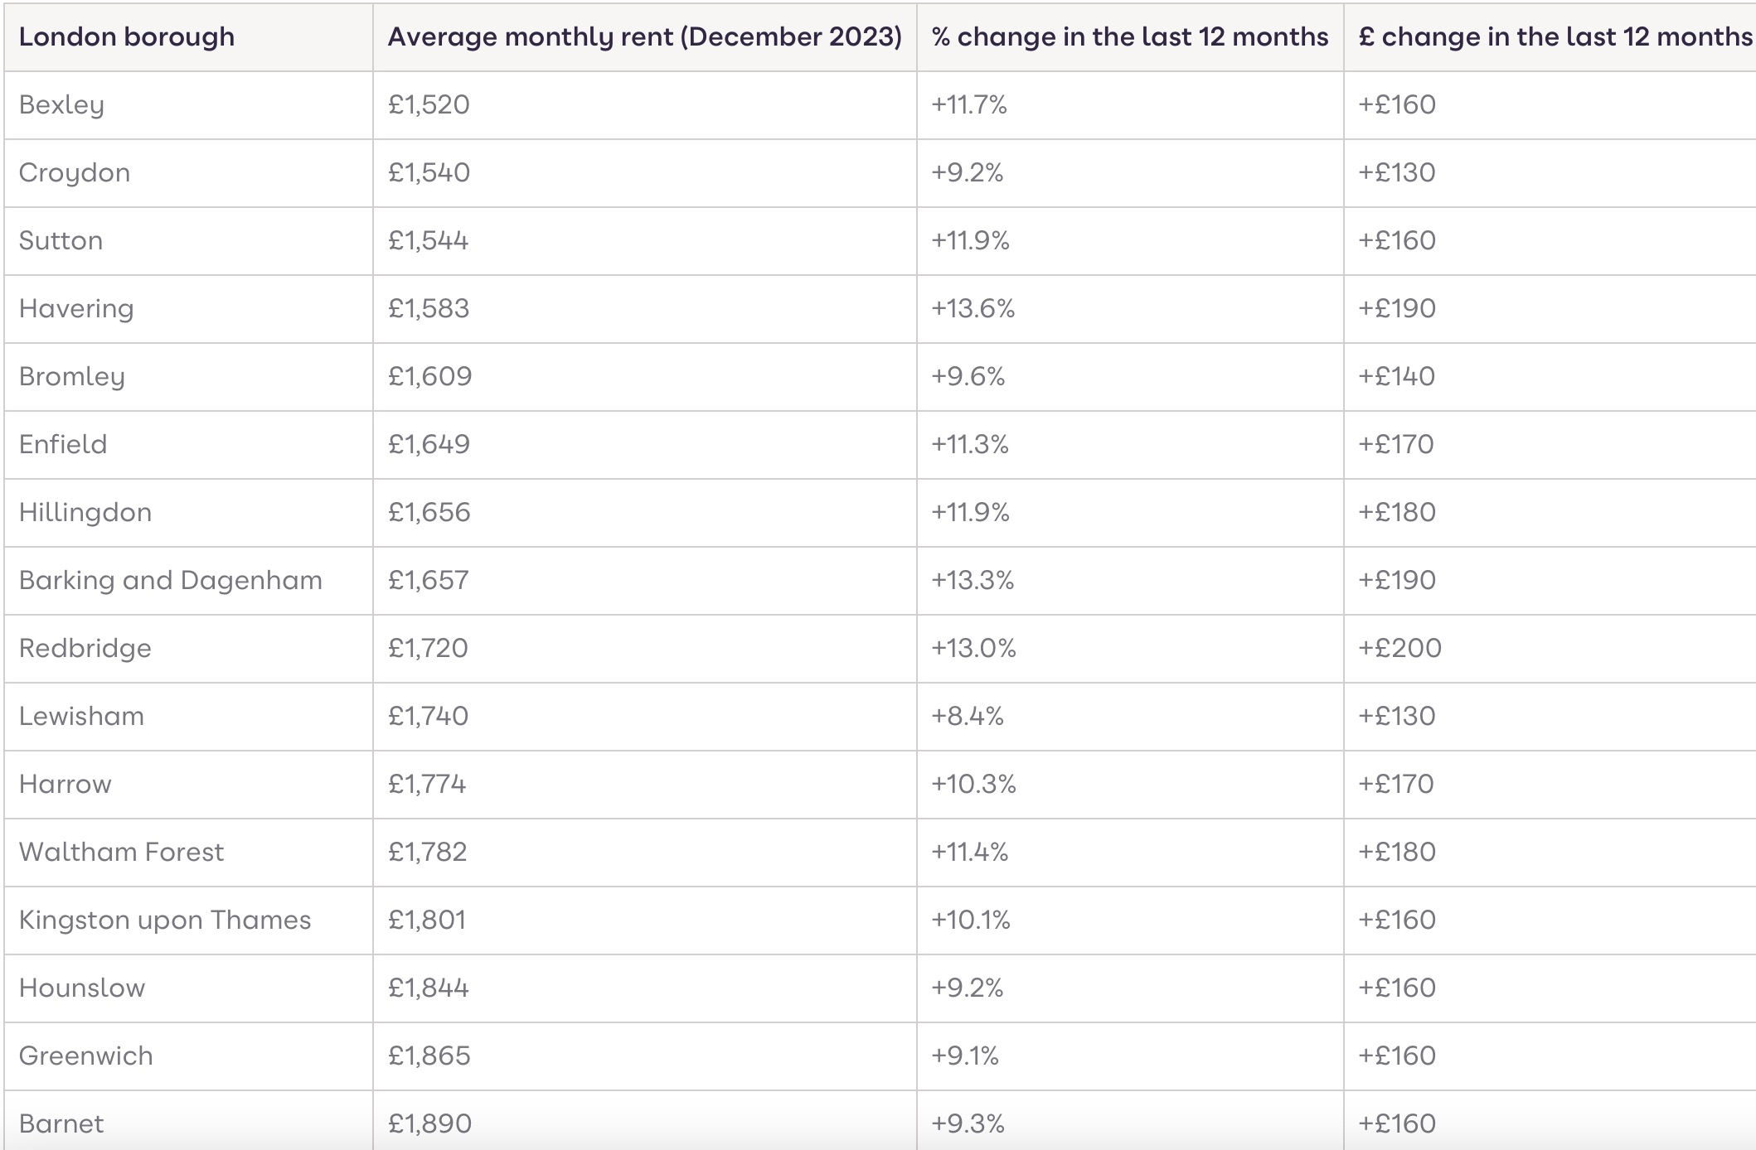Viewport: 1756px width, 1150px height.
Task: Click Hounslow's +9.2% change cell
Action: pyautogui.click(x=968, y=988)
